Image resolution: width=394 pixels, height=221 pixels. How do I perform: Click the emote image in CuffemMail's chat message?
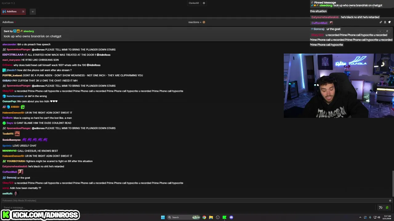point(21,172)
